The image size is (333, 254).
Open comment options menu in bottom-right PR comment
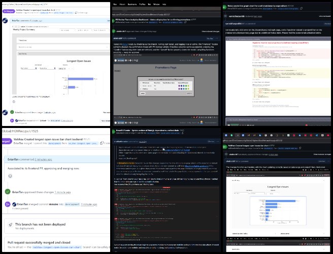click(x=328, y=162)
